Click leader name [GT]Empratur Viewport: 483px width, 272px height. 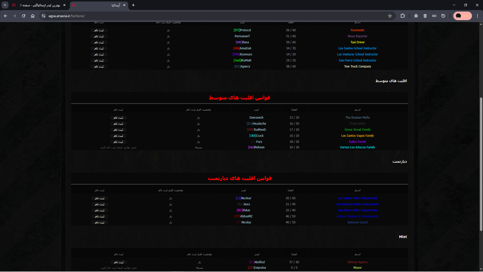point(257,268)
